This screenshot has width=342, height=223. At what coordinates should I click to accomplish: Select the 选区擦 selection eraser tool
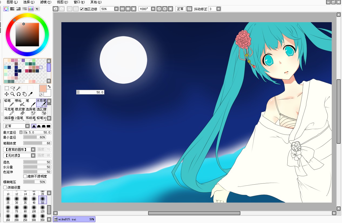tap(41, 111)
